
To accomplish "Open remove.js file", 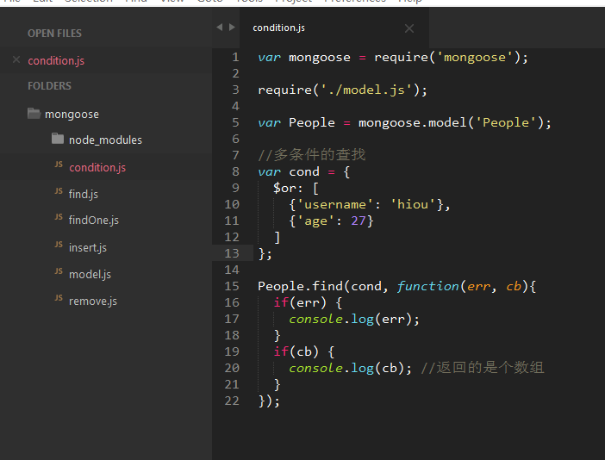I will (93, 301).
